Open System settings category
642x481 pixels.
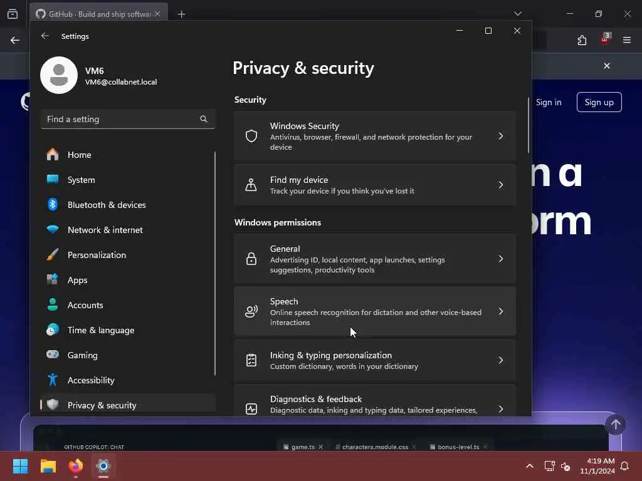128,180
